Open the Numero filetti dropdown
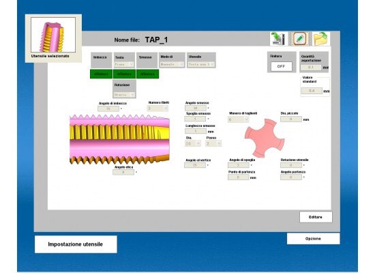Screen dimensions: 375x273 click(157, 109)
